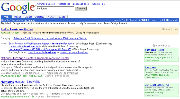Open Gulf Coast Disaster Aid ad title

(x=157, y=85)
